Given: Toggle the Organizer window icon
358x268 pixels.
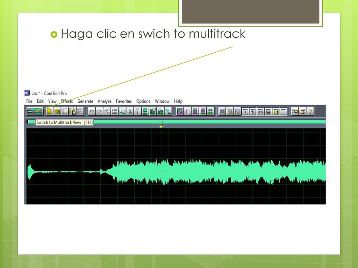Looking at the screenshot, I should tap(222, 111).
